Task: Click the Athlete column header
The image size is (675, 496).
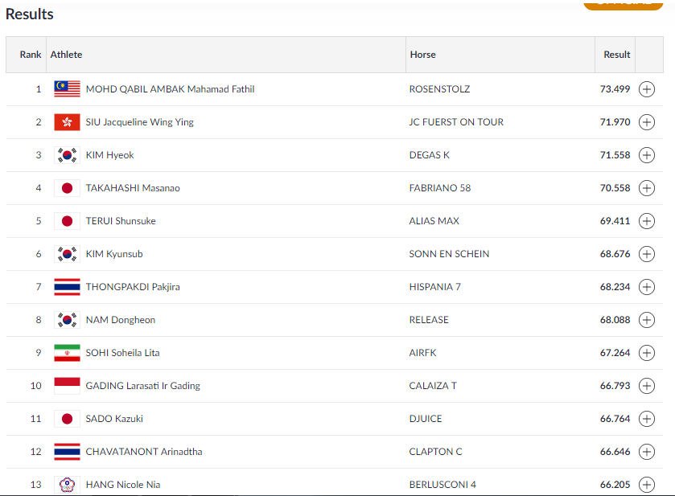Action: [x=66, y=55]
